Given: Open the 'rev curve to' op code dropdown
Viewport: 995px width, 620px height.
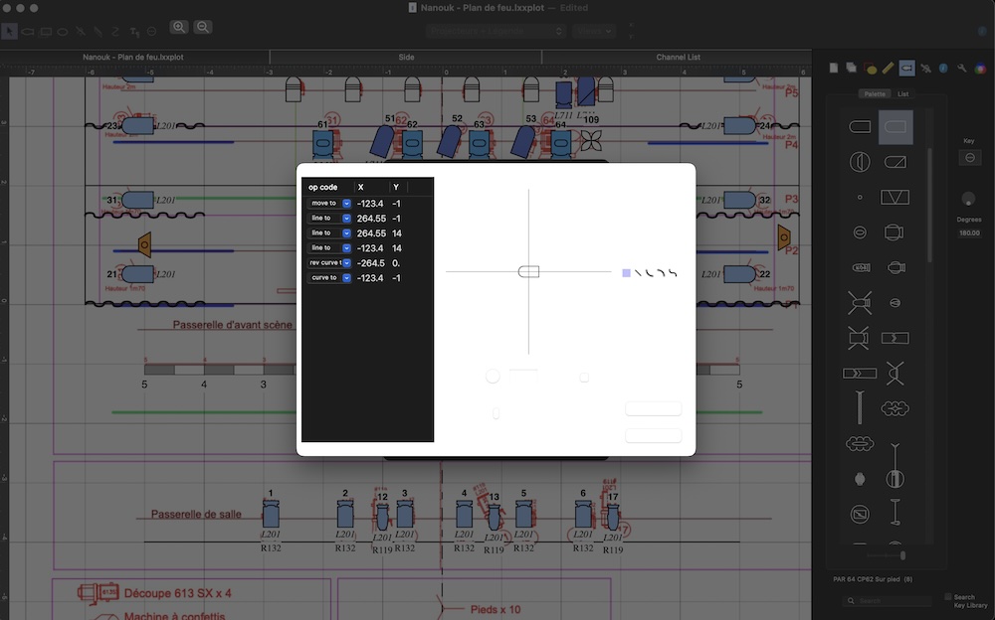Looking at the screenshot, I should click(328, 263).
